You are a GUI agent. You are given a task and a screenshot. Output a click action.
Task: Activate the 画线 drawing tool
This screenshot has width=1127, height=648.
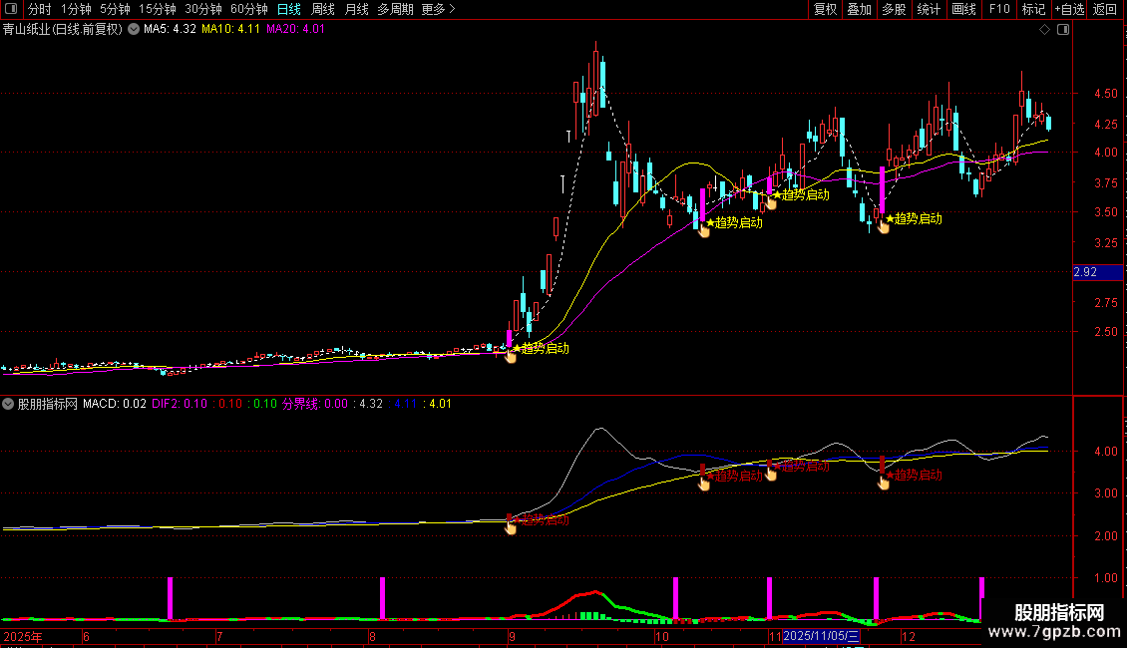pyautogui.click(x=963, y=9)
